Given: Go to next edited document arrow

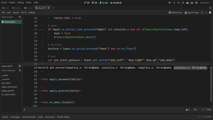Looking at the screenshot, I should point(205,13).
